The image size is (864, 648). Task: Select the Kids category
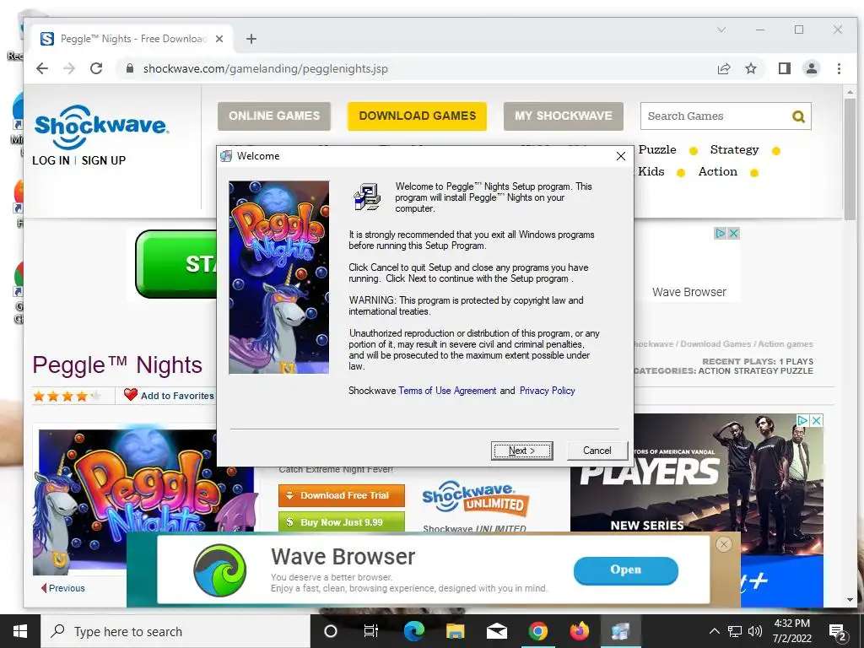click(x=651, y=172)
